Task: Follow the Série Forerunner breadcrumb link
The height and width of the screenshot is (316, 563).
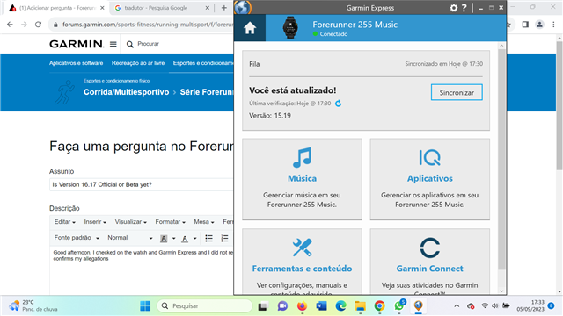Action: (207, 92)
